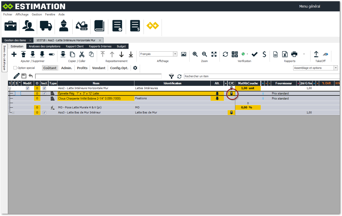Click the delivery truck supplier icon

tap(46, 26)
